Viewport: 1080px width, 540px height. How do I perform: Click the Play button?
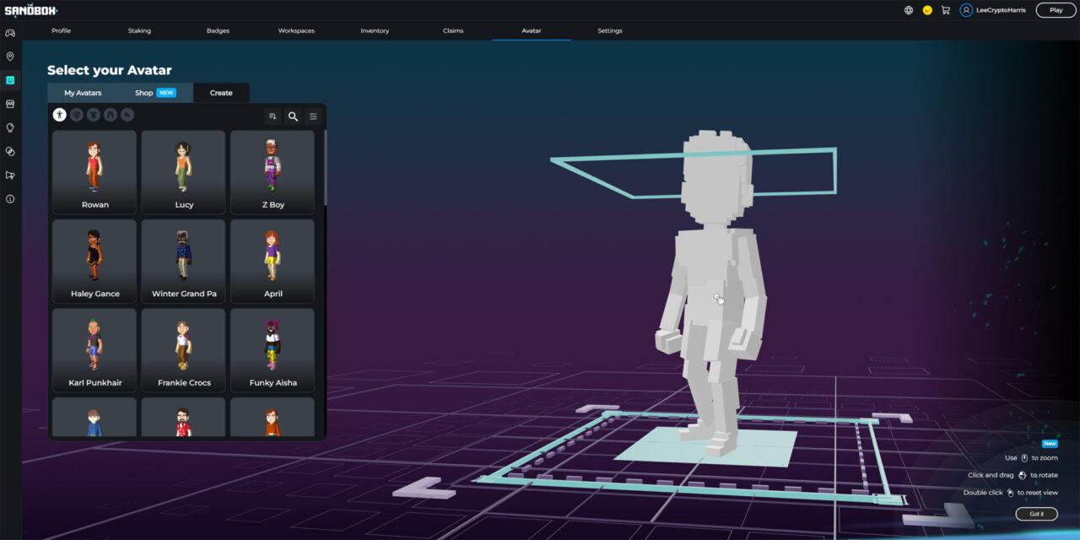pos(1056,10)
